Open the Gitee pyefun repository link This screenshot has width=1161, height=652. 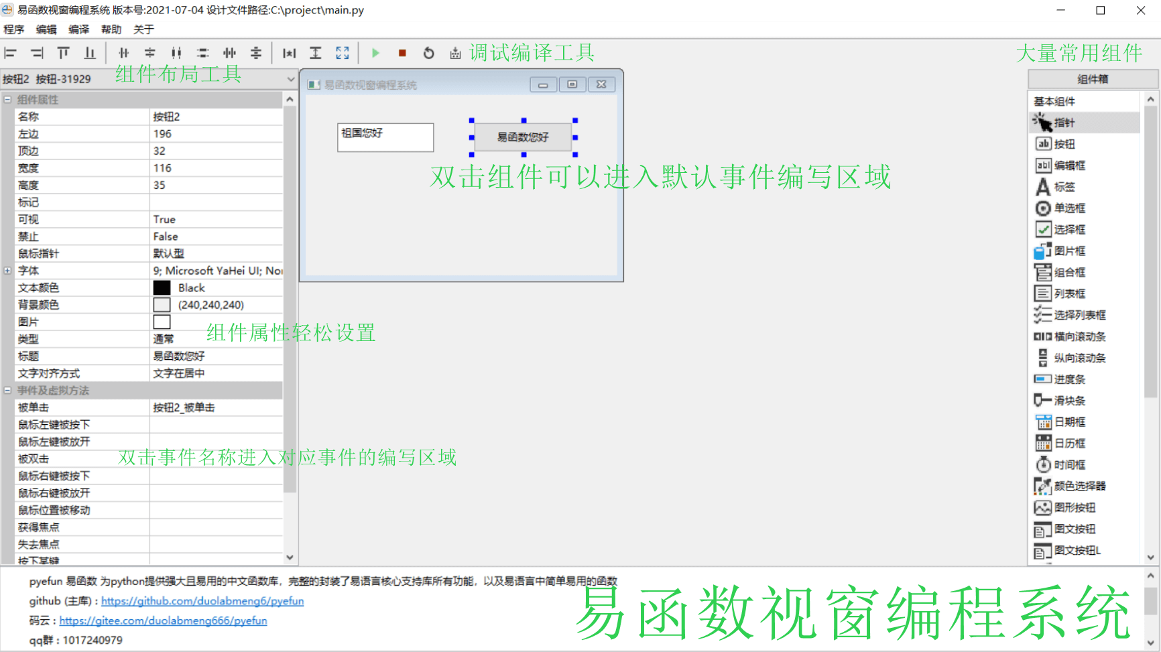click(163, 621)
